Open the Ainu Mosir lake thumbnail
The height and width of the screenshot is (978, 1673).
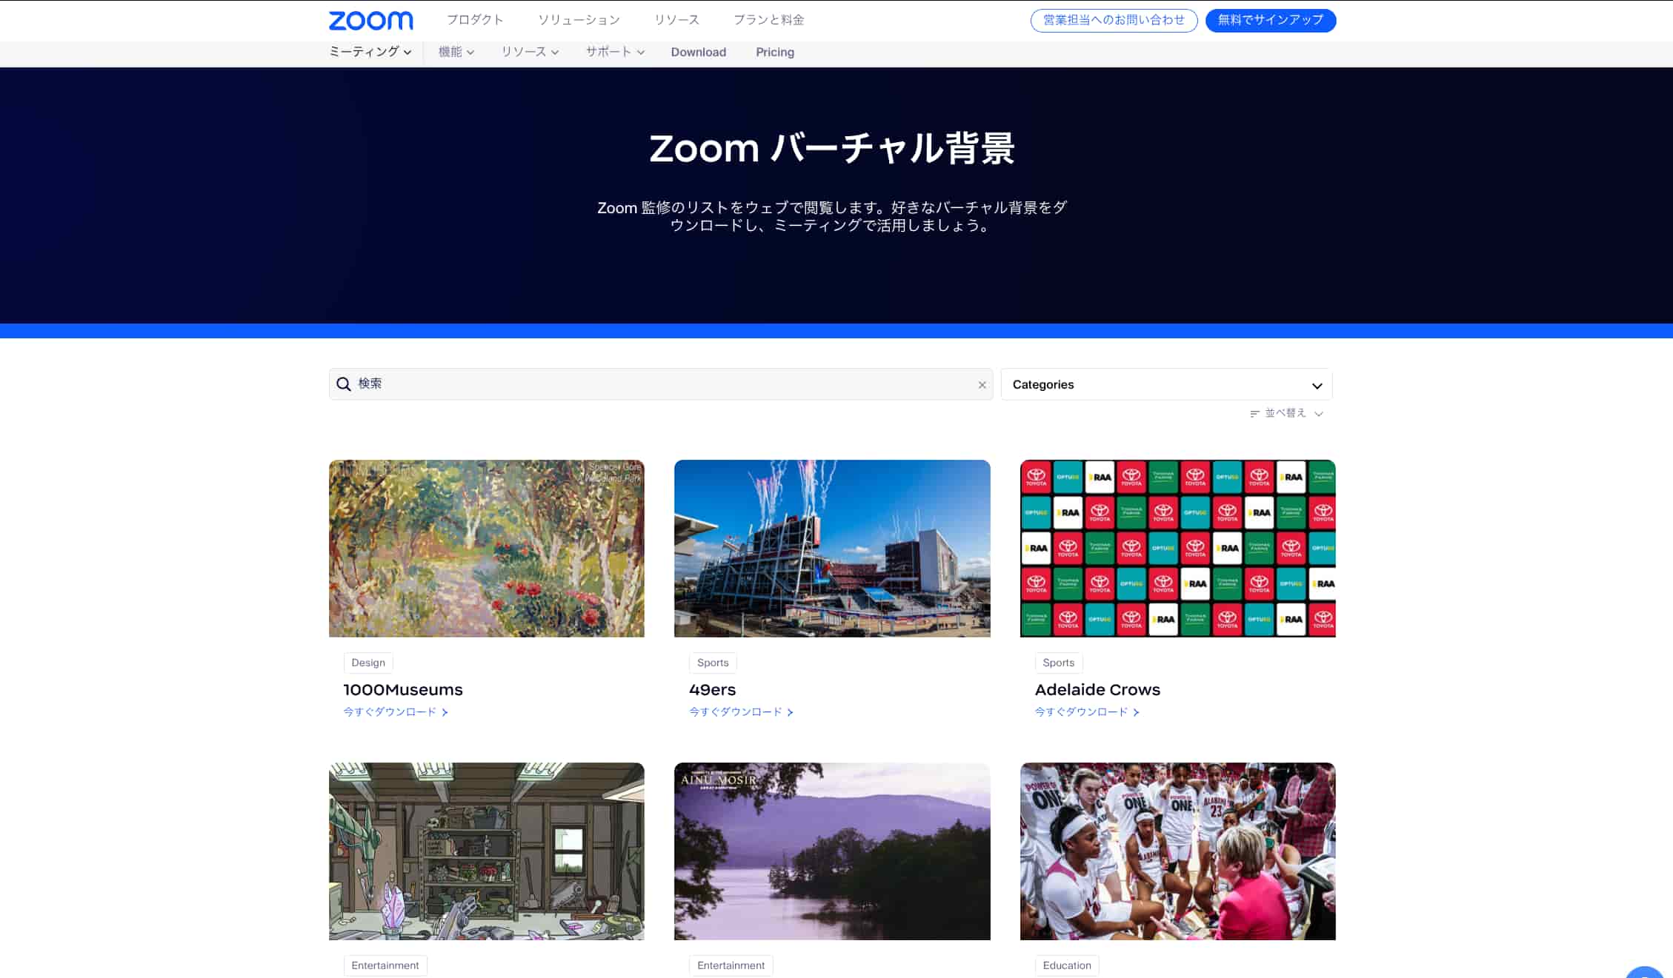coord(832,851)
